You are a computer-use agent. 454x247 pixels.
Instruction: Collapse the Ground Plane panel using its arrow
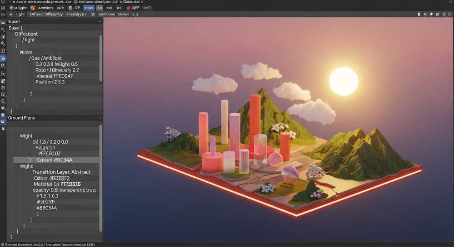(x=100, y=118)
